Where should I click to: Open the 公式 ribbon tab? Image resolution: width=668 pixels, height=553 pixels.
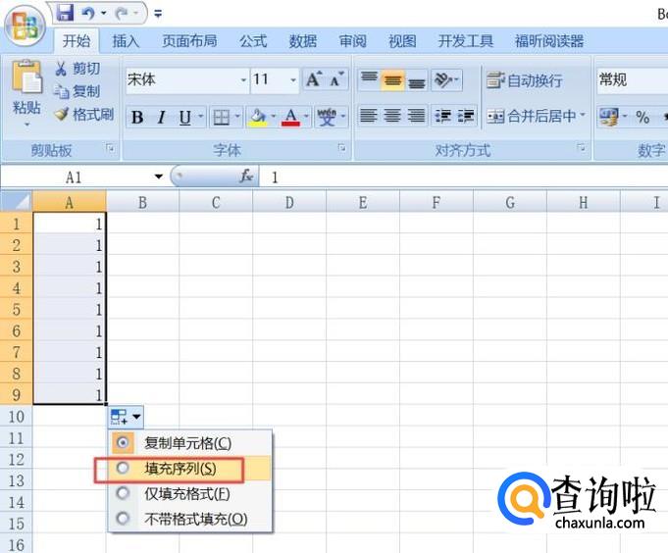click(252, 41)
